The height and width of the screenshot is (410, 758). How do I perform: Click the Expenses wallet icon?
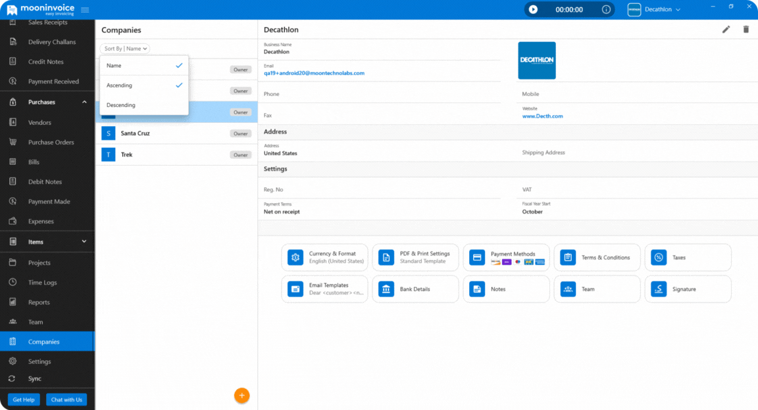click(13, 221)
